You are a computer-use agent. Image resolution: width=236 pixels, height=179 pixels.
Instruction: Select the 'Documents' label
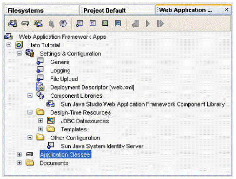tap(54, 163)
